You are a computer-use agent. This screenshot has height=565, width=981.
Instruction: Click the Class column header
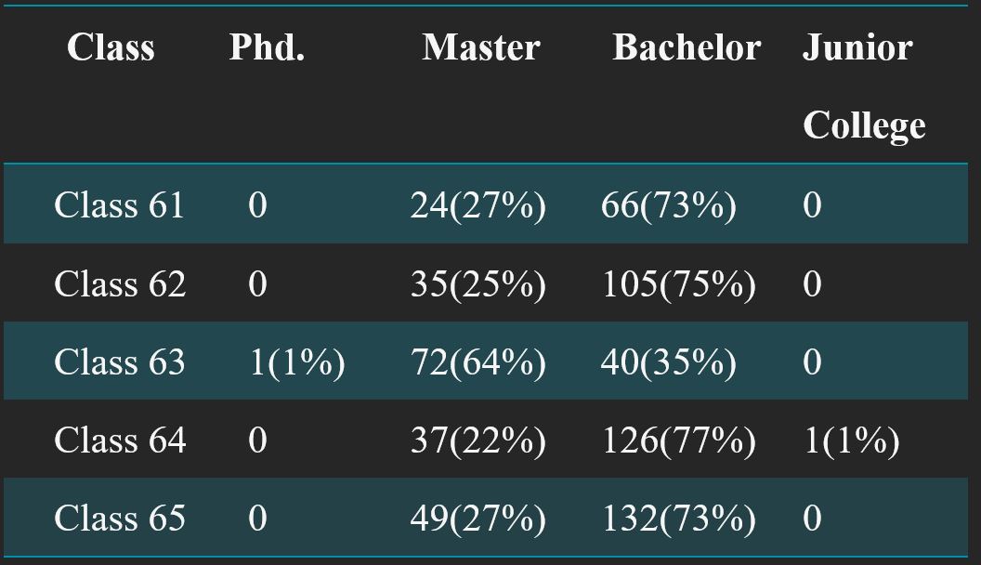click(111, 47)
